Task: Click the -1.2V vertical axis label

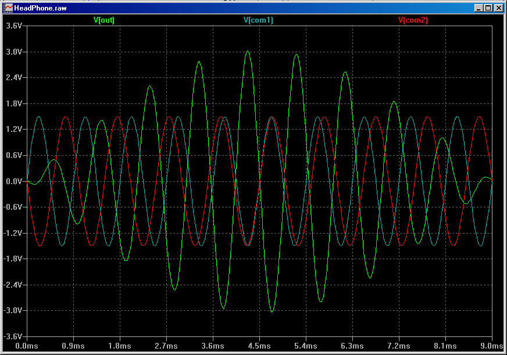Action: (13, 233)
